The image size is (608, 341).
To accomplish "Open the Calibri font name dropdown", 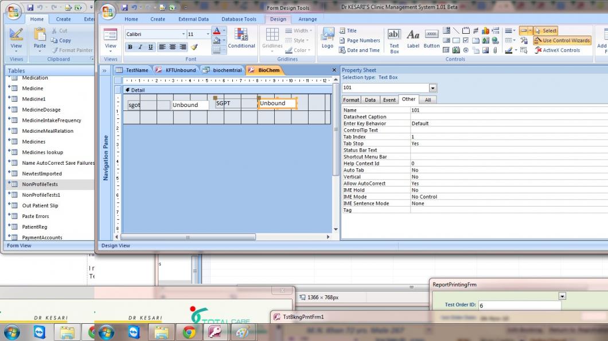I will pos(183,34).
